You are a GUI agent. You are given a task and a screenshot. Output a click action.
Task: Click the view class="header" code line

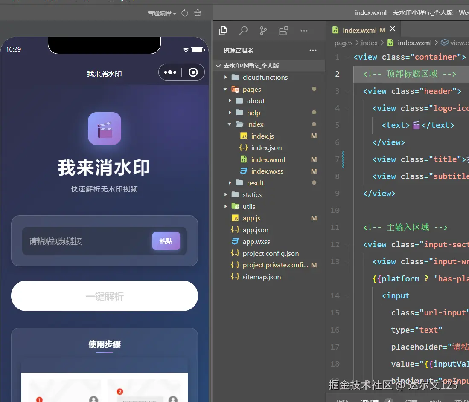point(412,91)
